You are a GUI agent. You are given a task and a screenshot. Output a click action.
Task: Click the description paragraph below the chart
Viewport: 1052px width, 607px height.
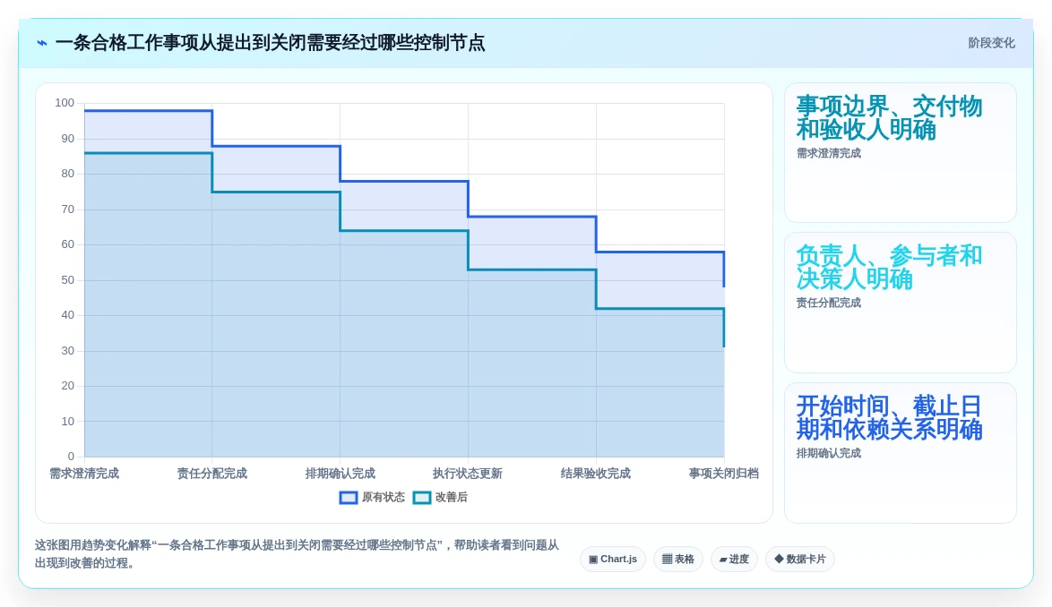click(297, 554)
